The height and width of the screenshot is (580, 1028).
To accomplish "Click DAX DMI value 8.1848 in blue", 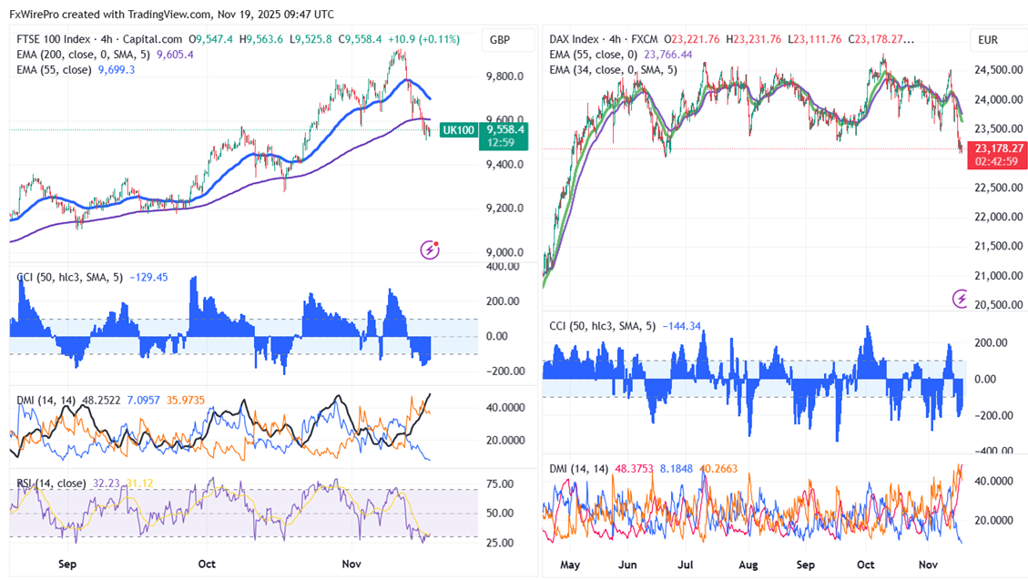I will [676, 469].
